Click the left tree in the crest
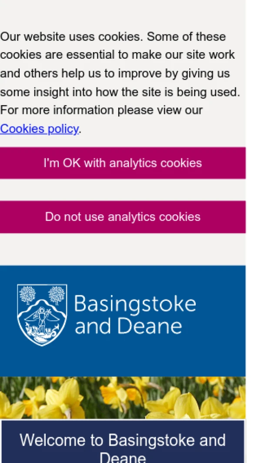The height and width of the screenshot is (463, 261). tap(28, 294)
